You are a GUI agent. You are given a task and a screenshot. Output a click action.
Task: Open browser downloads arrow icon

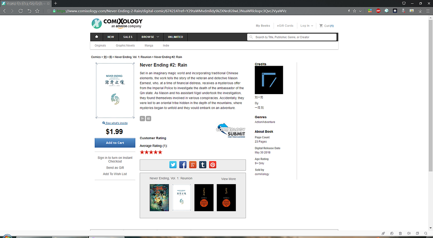(x=420, y=11)
